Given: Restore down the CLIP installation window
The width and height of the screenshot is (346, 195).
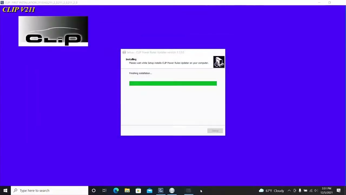Looking at the screenshot, I should (x=330, y=2).
